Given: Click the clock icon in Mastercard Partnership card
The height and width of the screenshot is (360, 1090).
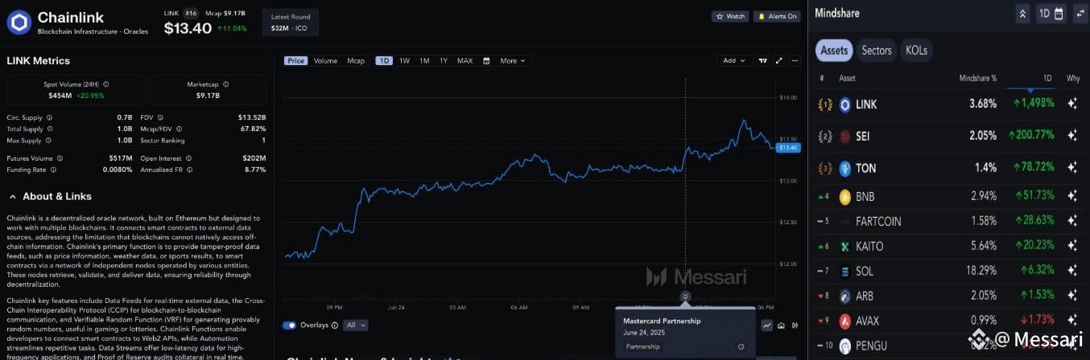Looking at the screenshot, I should [741, 346].
